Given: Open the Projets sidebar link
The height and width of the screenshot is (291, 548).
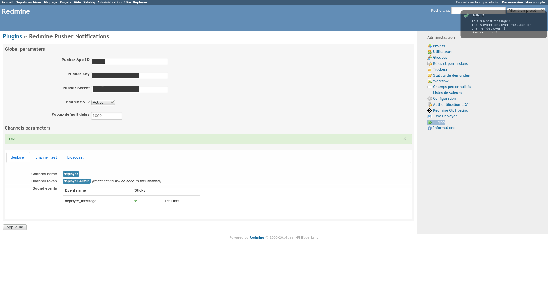Looking at the screenshot, I should pos(439,46).
